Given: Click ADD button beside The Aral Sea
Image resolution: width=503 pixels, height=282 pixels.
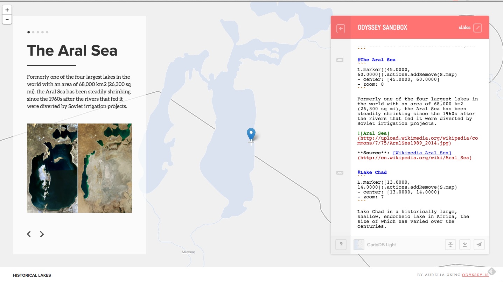Looking at the screenshot, I should (340, 60).
